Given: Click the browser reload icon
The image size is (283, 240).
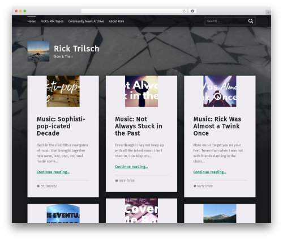Looking at the screenshot, I should [x=184, y=11].
